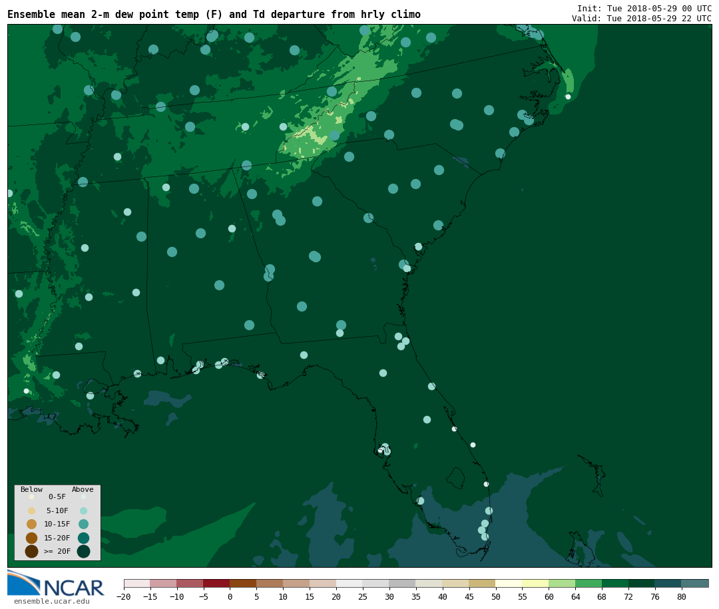
Task: Click dark red colorbar segment between -5 and 0
Action: coord(216,583)
